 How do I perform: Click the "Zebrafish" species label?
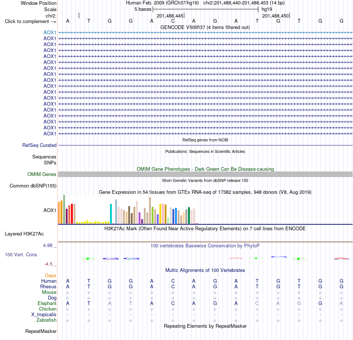coord(46,320)
